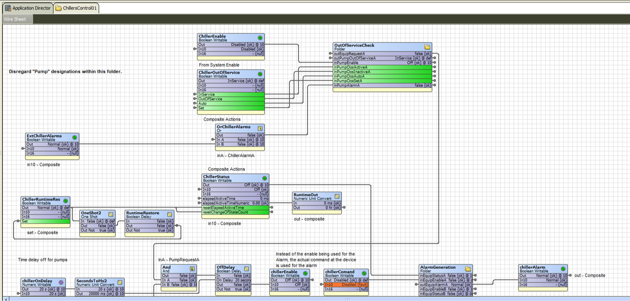Viewport: 630px width, 301px height.
Task: Select the chillerComand green status icon
Action: (x=364, y=273)
